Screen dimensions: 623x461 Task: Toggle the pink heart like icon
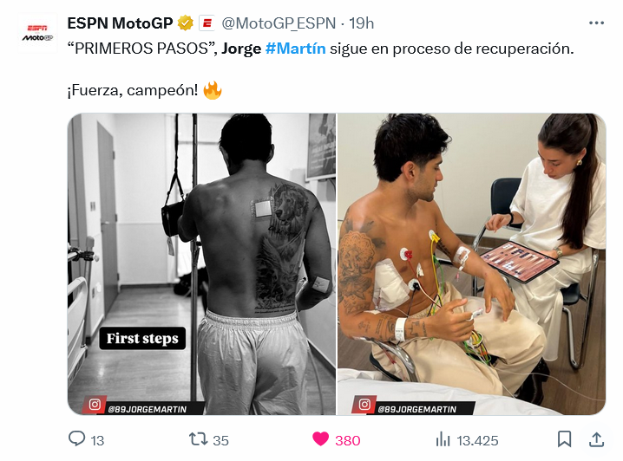321,438
